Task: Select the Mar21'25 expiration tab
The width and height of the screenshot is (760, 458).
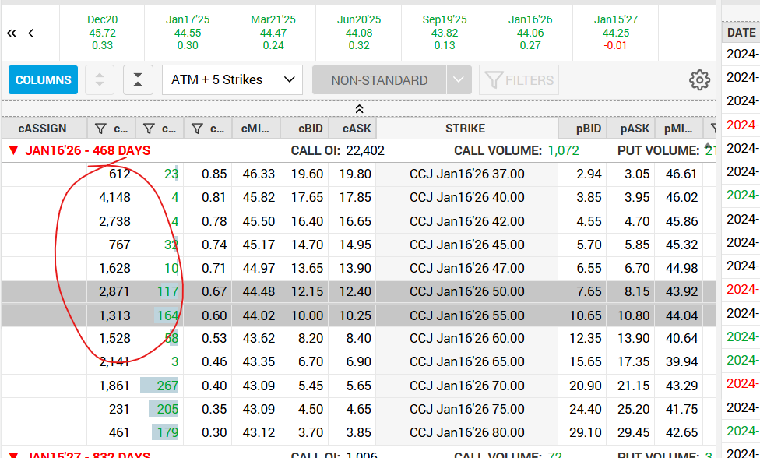Action: 273,33
